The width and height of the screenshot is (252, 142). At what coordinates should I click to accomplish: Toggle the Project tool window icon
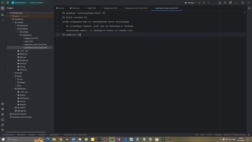pyautogui.click(x=3, y=8)
